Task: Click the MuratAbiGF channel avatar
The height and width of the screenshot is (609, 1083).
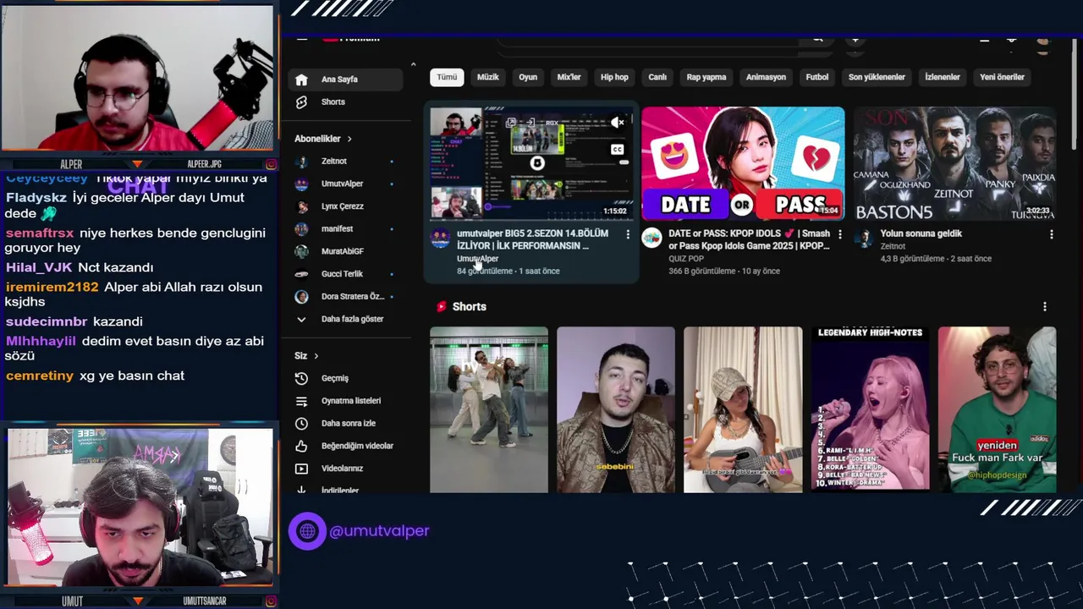Action: pyautogui.click(x=301, y=251)
